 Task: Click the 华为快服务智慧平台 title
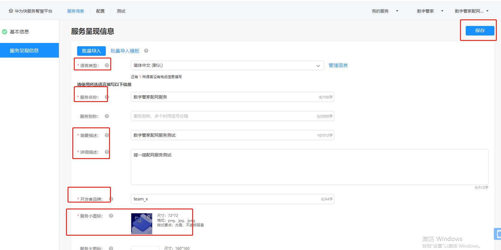(x=33, y=11)
